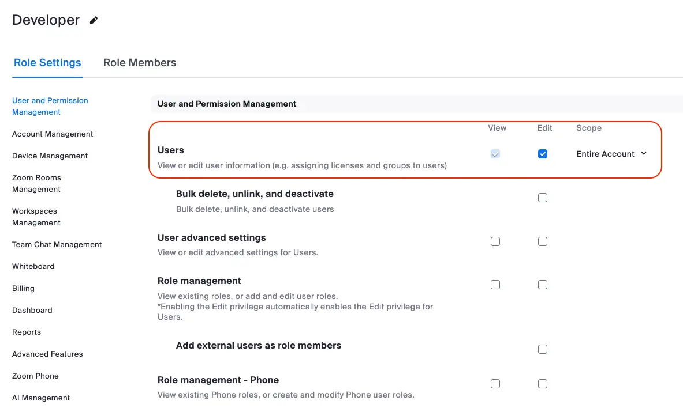Check View for User advanced settings
Viewport: 683px width, 416px height.
point(495,241)
